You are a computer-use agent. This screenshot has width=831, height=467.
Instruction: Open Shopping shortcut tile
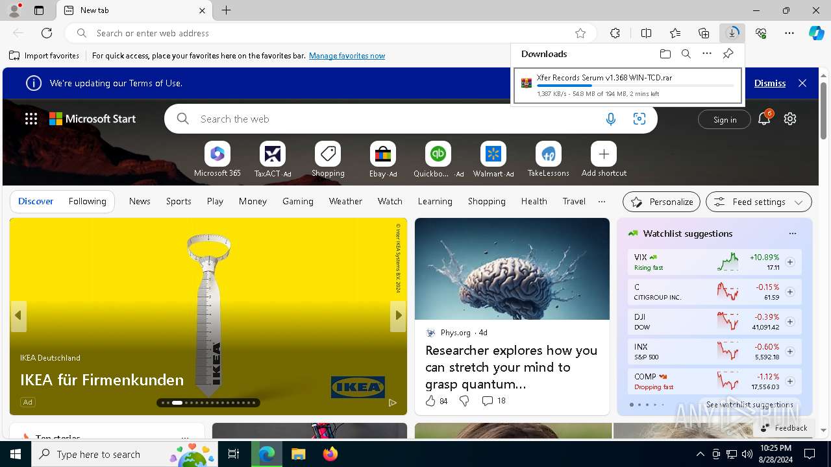click(328, 160)
